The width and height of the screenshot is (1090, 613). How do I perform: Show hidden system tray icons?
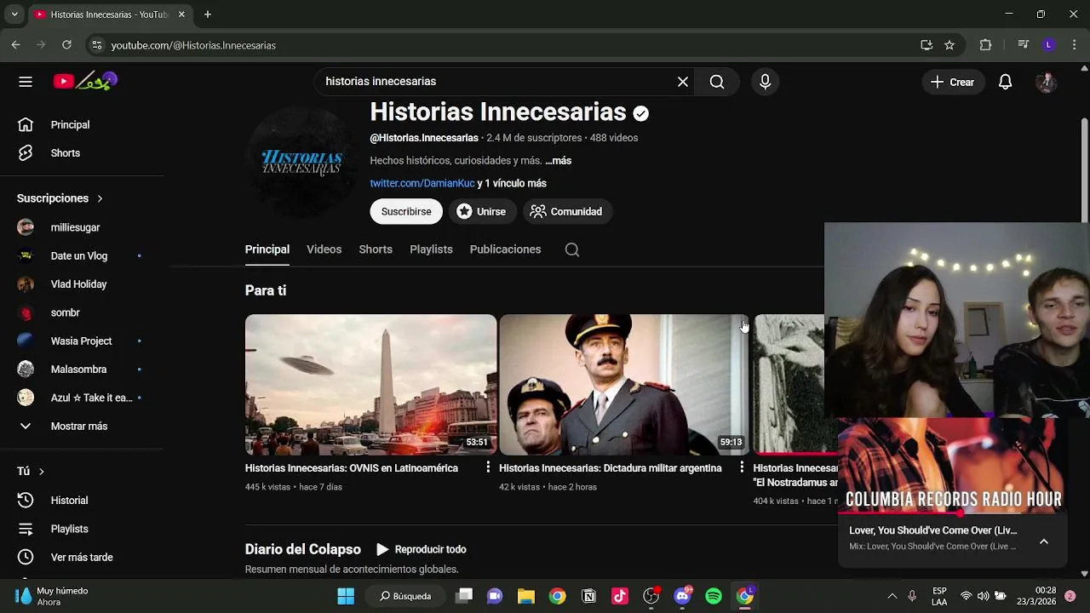(892, 596)
